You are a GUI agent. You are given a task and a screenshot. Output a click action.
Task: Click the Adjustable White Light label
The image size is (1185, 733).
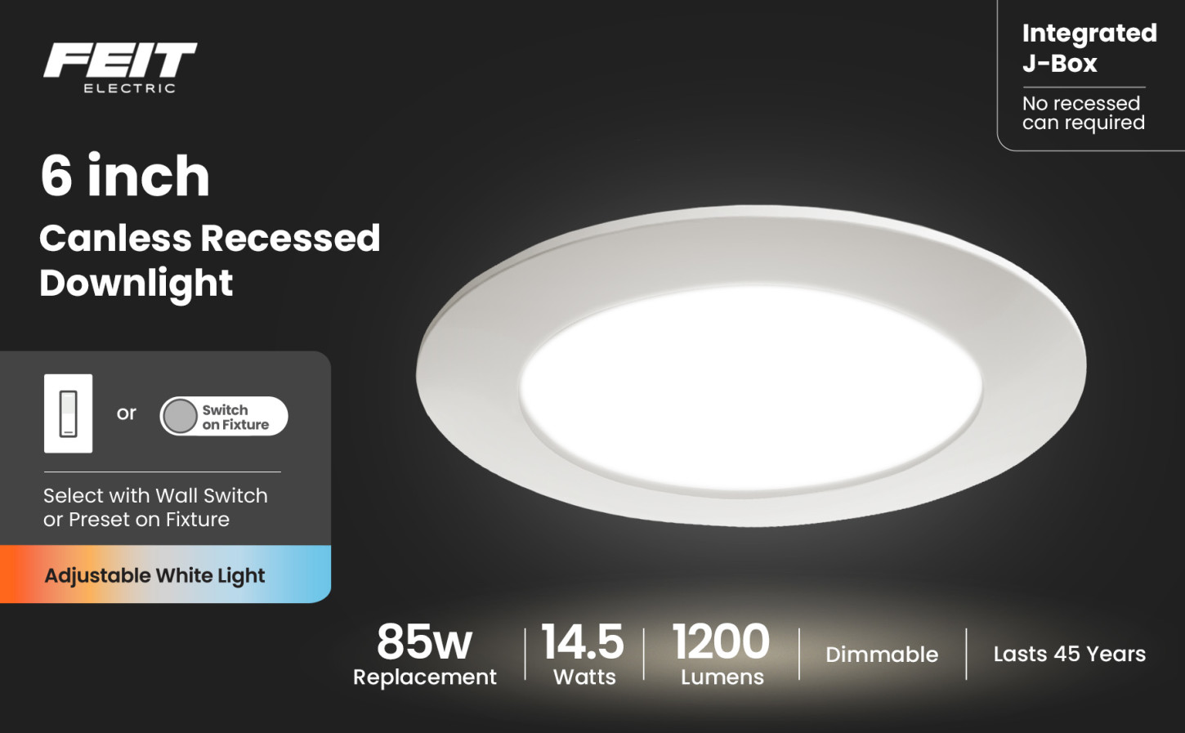[x=155, y=575]
